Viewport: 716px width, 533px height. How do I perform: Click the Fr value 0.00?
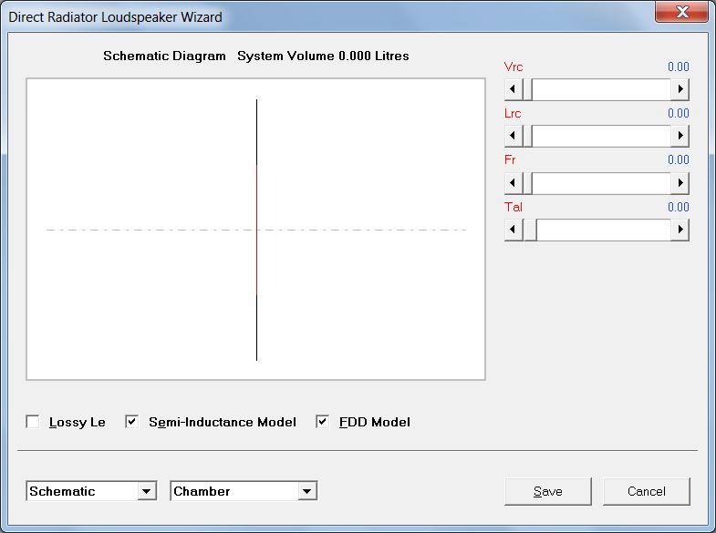(x=678, y=160)
